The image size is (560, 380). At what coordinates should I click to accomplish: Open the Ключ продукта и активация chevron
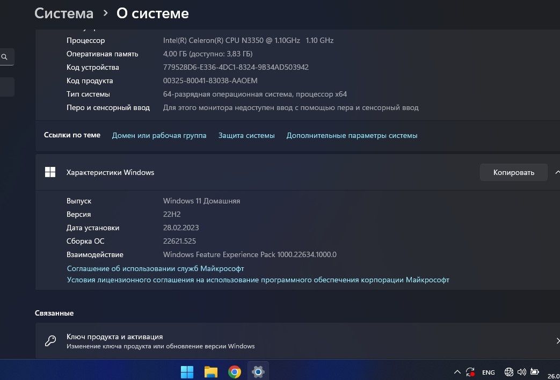point(557,340)
